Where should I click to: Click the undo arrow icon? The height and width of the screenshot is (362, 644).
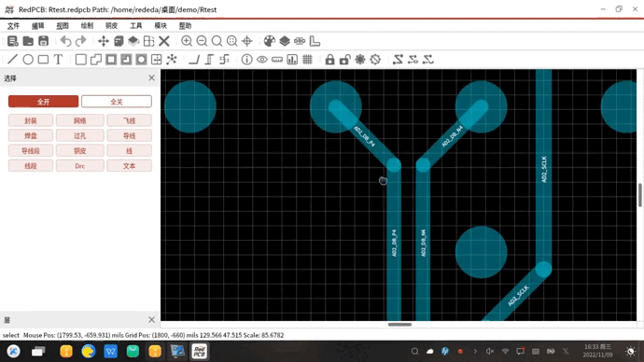point(65,41)
